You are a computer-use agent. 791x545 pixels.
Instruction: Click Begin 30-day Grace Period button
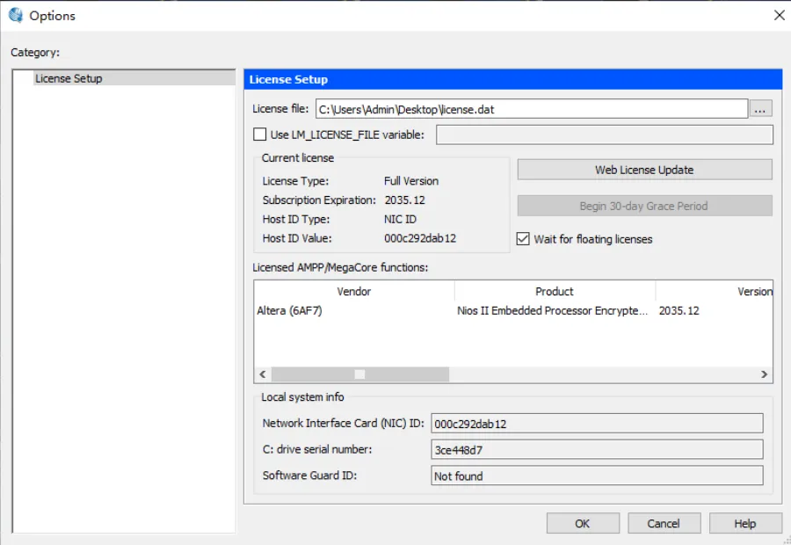click(x=644, y=206)
